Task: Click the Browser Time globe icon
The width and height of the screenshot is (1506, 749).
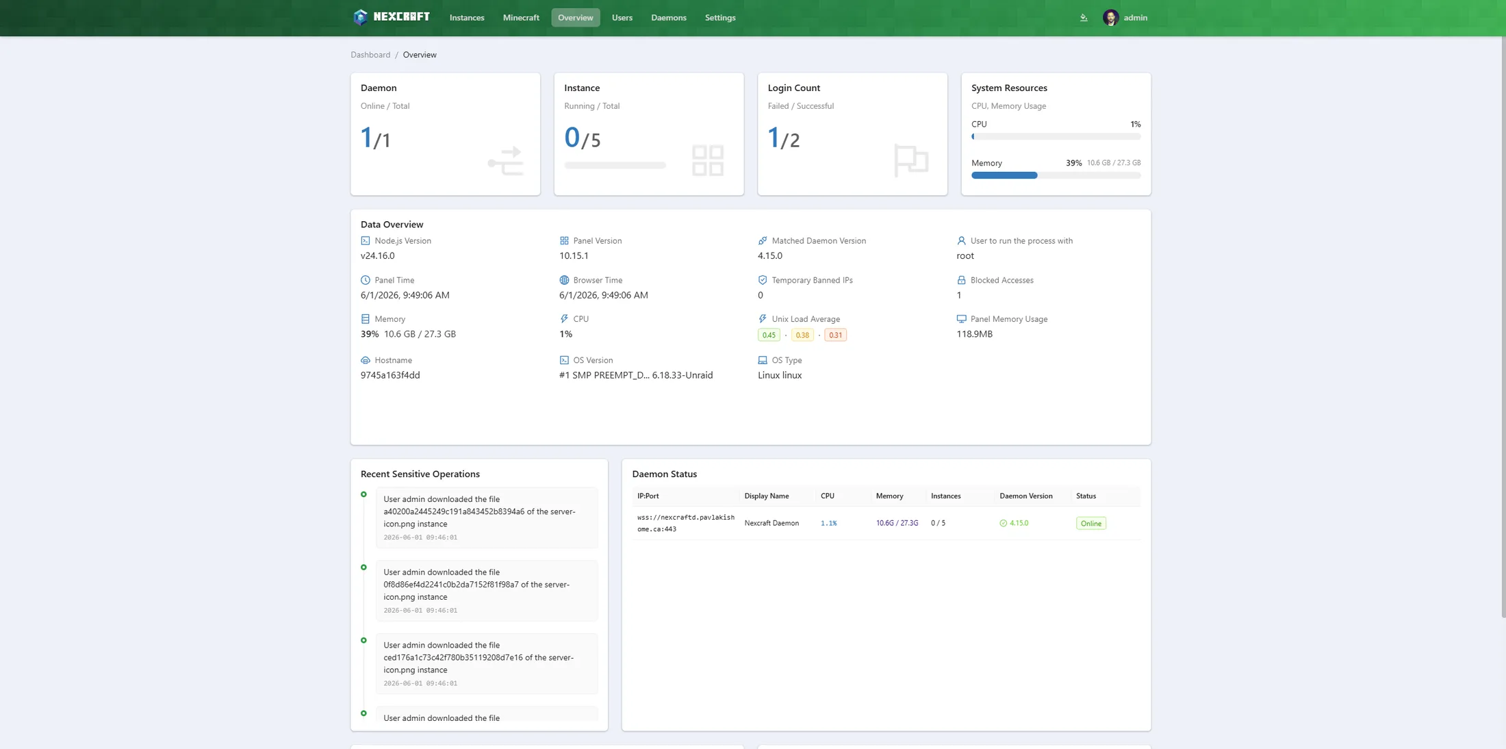Action: click(564, 280)
